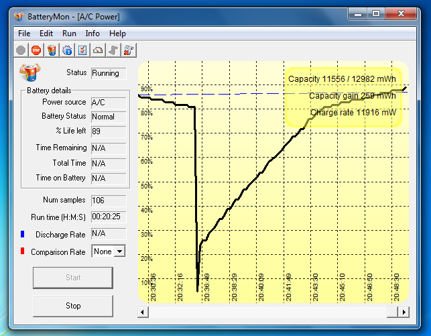Click the red STOP sign toolbar icon

click(36, 50)
